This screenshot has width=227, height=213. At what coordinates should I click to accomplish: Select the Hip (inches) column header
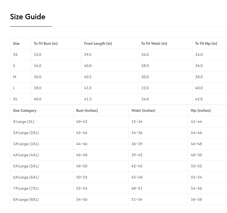tap(200, 110)
